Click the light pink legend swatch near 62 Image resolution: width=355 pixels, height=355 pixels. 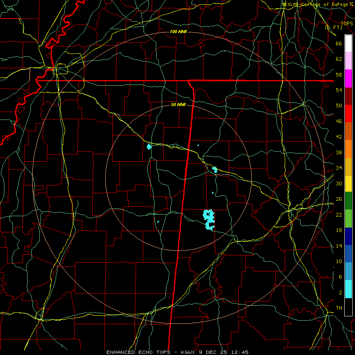(x=348, y=60)
